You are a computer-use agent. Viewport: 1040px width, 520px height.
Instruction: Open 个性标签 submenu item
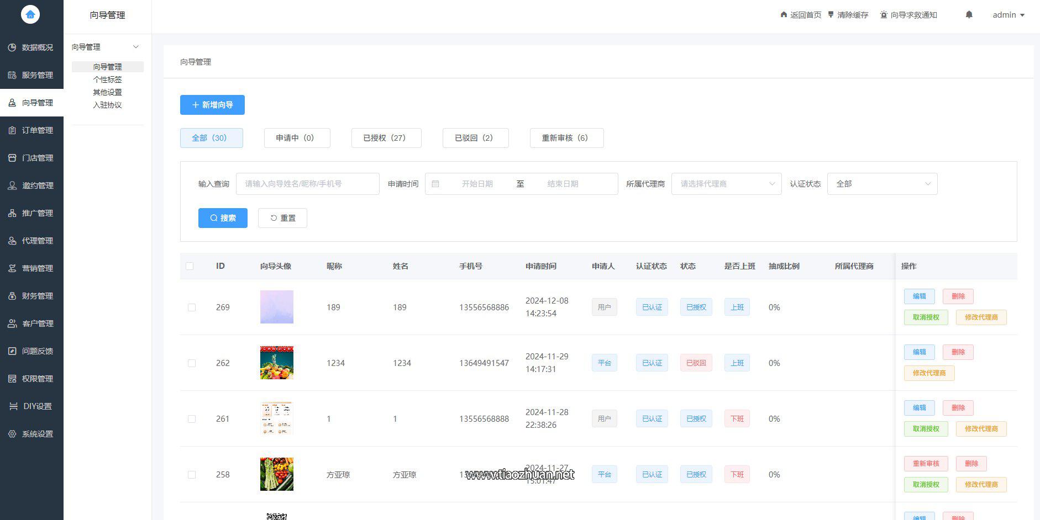107,79
